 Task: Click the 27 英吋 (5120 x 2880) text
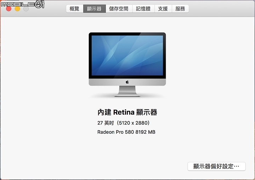point(124,123)
